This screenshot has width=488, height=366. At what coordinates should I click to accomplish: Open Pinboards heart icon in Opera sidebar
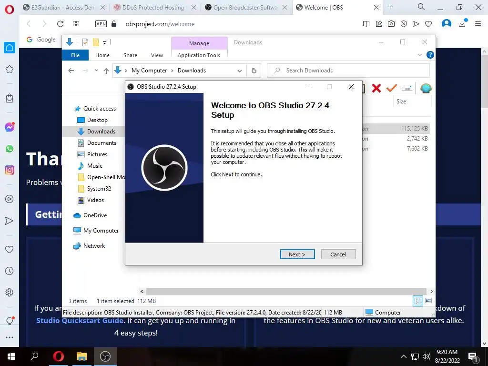pyautogui.click(x=10, y=249)
